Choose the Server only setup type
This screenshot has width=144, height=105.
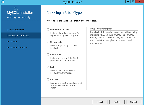[48, 42]
